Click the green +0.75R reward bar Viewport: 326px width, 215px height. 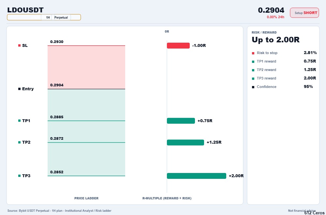click(181, 121)
